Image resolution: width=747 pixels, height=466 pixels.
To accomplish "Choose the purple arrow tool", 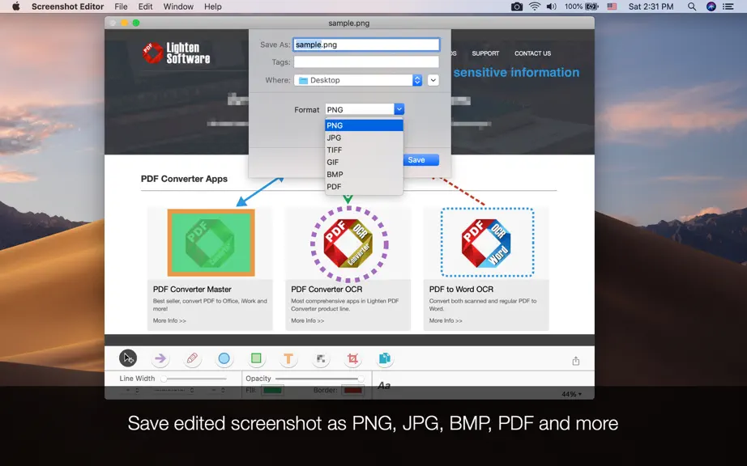I will click(160, 358).
